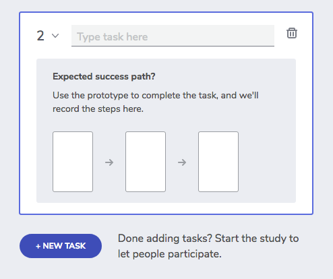This screenshot has width=333, height=279.
Task: Click the arrow after the first step
Action: coord(109,162)
